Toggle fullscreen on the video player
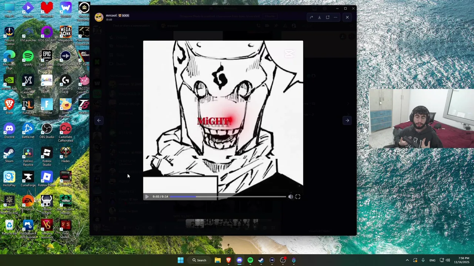474x266 pixels. [x=298, y=197]
